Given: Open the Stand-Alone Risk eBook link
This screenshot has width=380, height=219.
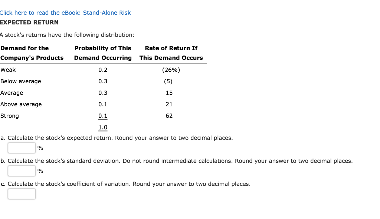Looking at the screenshot, I should [65, 13].
